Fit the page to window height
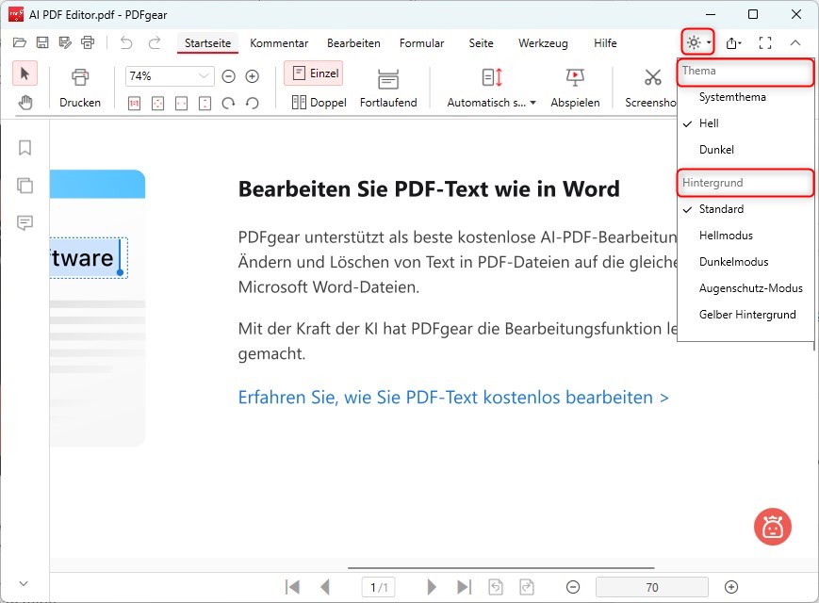 point(205,104)
